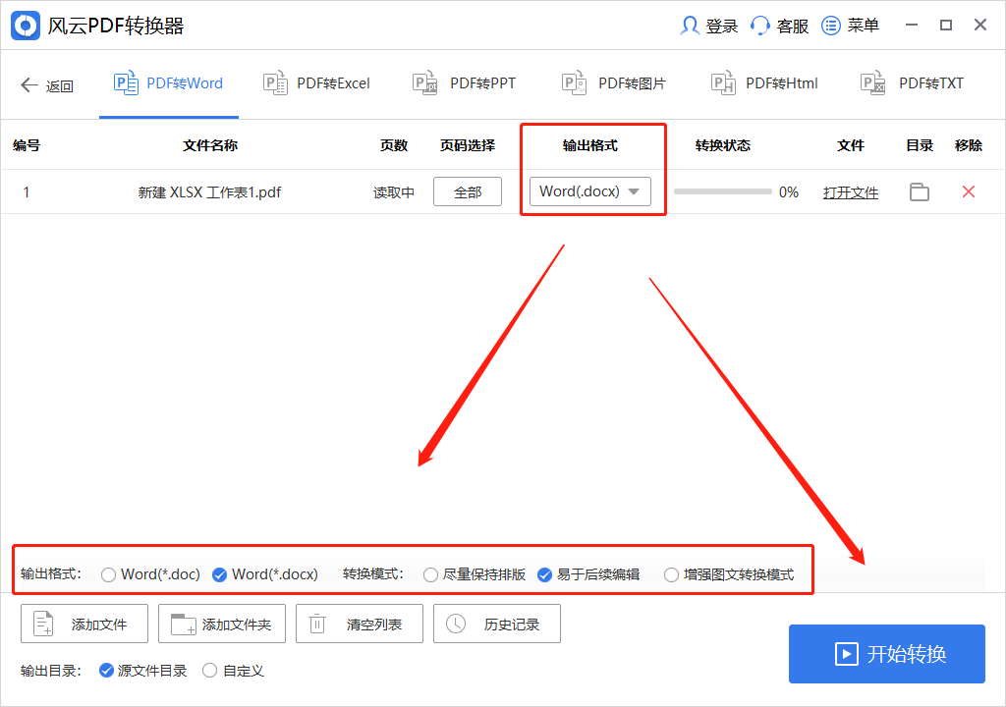The height and width of the screenshot is (707, 1006).
Task: Open the PDF转Html converter
Action: pos(764,83)
